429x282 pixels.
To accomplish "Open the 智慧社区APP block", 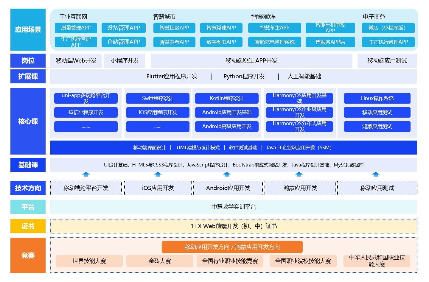I will [x=174, y=28].
